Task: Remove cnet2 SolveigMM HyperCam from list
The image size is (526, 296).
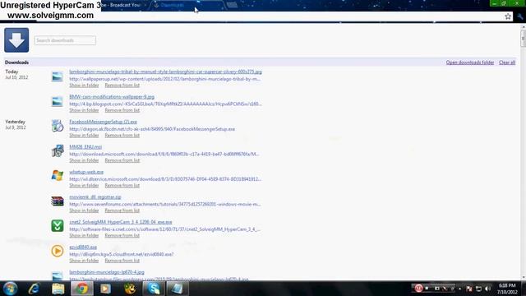Action: (122, 236)
